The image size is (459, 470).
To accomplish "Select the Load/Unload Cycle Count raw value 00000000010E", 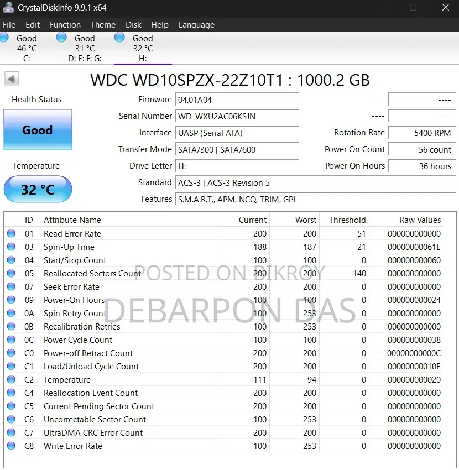I will point(414,366).
